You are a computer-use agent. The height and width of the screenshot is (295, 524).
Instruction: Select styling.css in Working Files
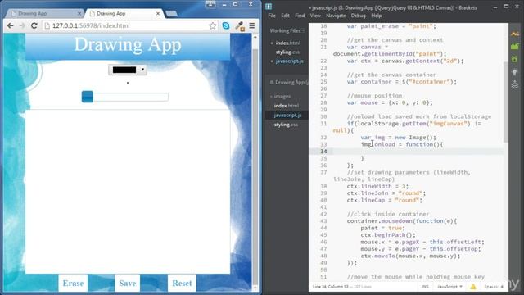pos(287,52)
